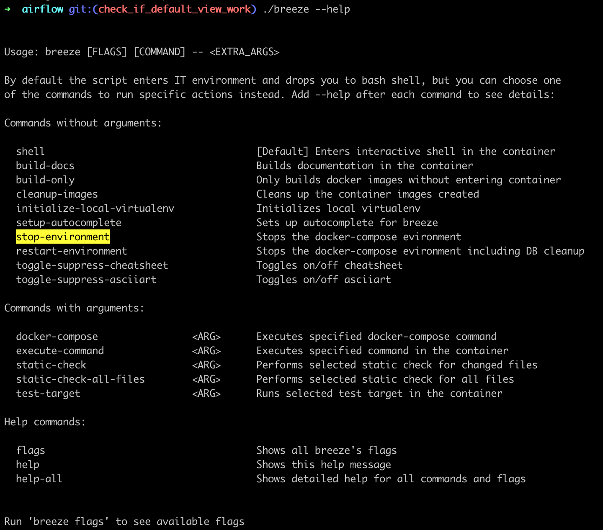This screenshot has width=603, height=530.
Task: Click the ARG placeholder beside execute-command
Action: 206,351
